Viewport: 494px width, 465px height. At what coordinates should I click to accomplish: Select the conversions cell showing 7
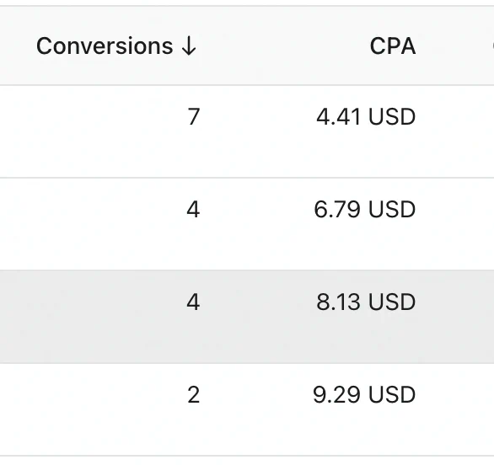click(193, 117)
